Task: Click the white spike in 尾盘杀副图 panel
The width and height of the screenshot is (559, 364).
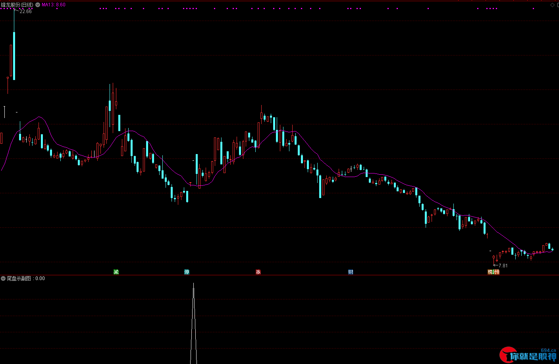Action: 193,323
